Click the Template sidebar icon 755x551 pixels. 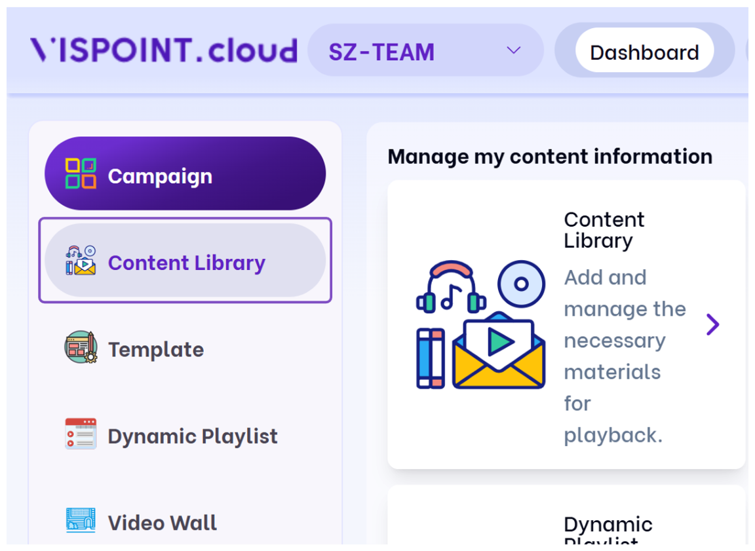(81, 347)
